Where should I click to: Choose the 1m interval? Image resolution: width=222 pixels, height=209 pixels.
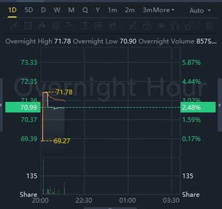[x=112, y=10]
